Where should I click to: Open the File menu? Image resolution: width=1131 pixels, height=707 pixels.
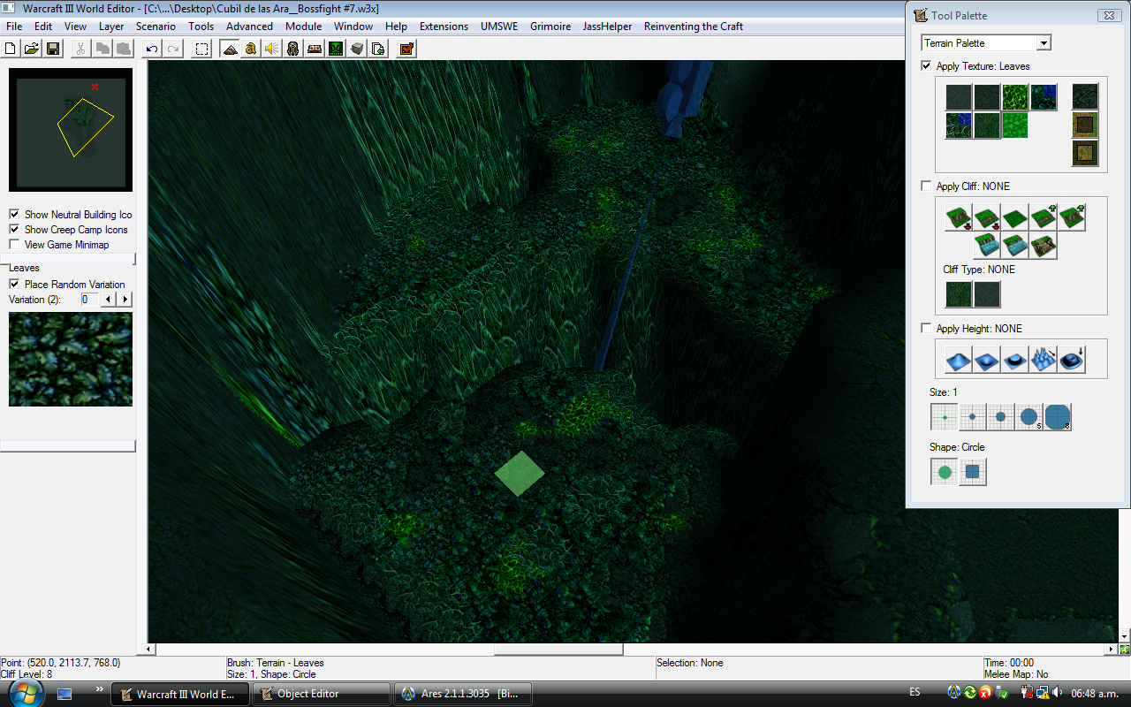click(14, 27)
